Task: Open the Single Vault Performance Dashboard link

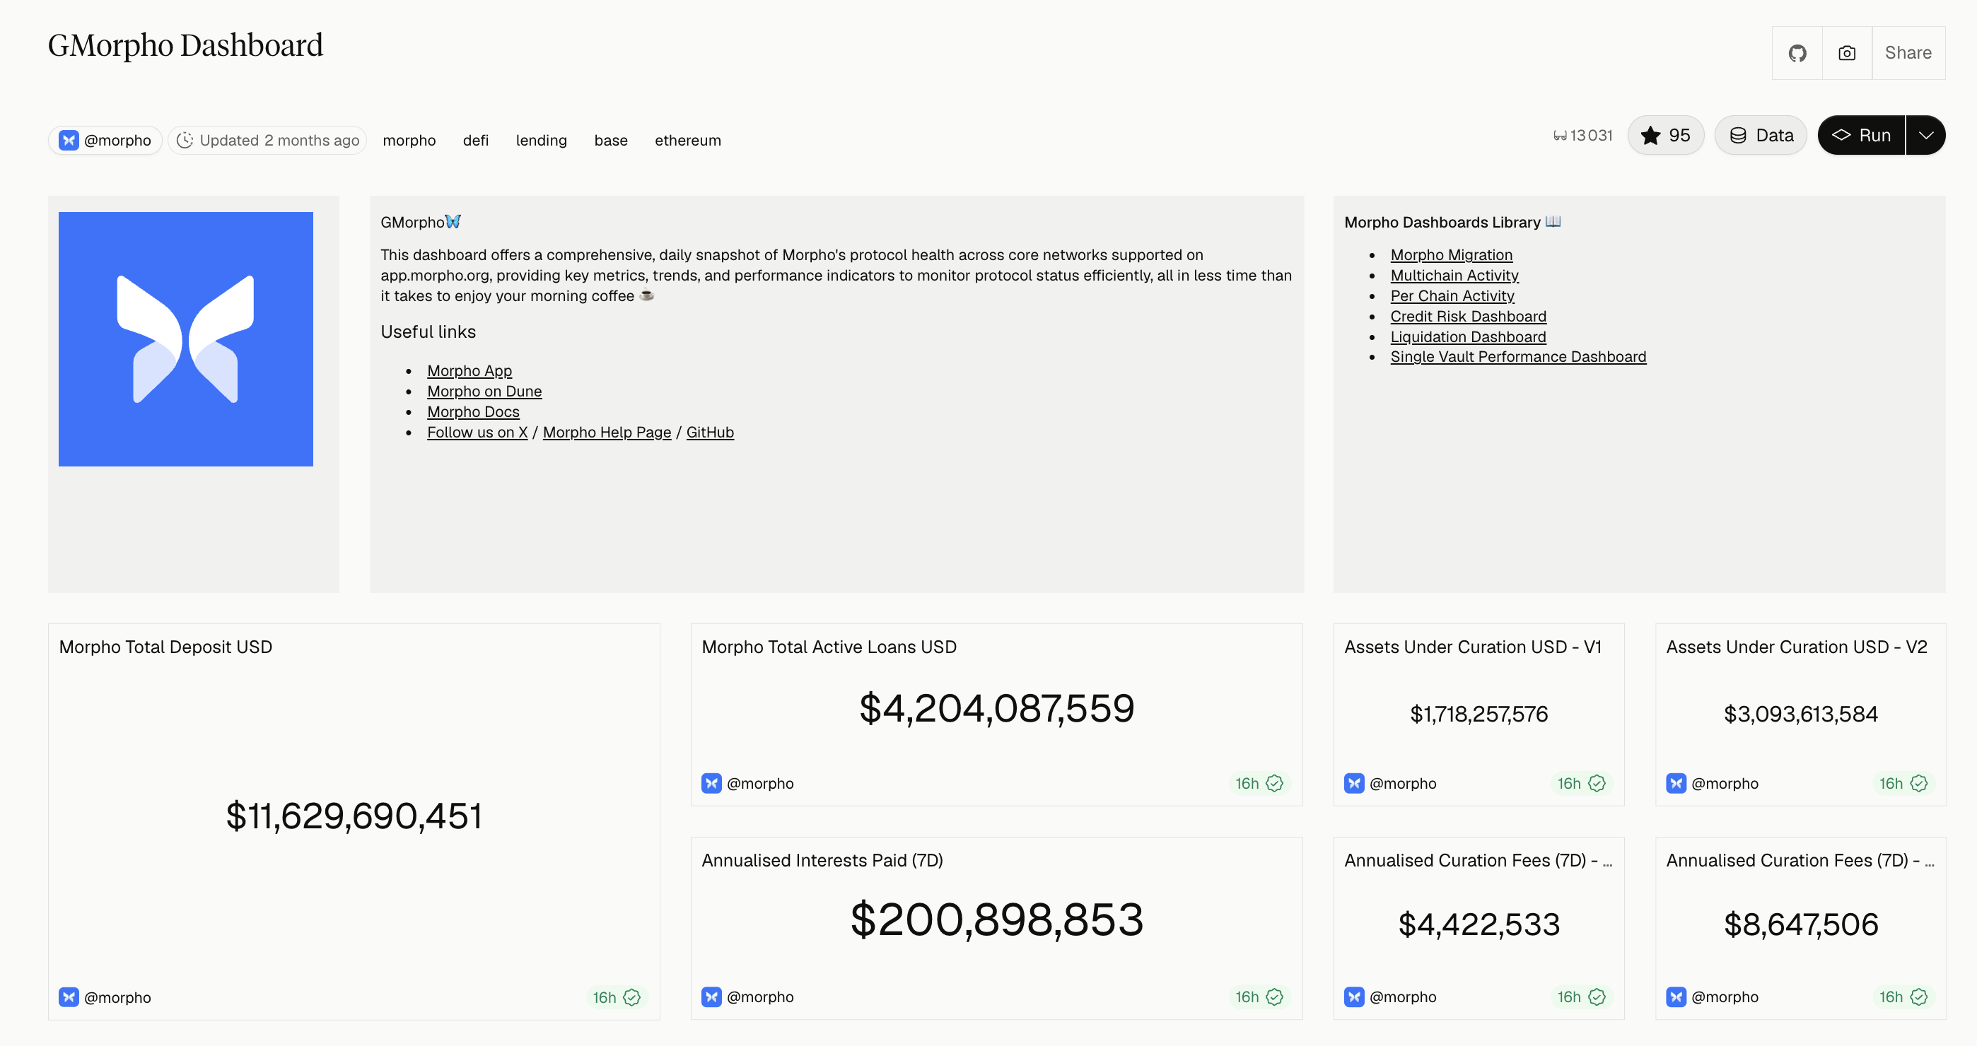Action: click(x=1518, y=358)
